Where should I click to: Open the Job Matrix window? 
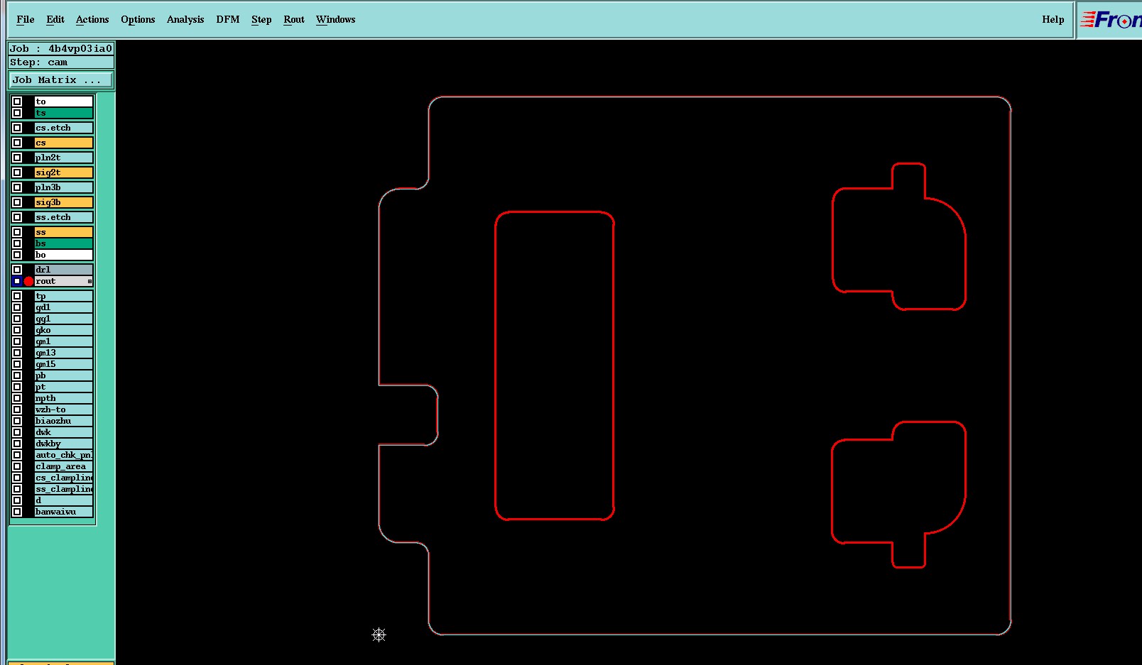coord(60,80)
